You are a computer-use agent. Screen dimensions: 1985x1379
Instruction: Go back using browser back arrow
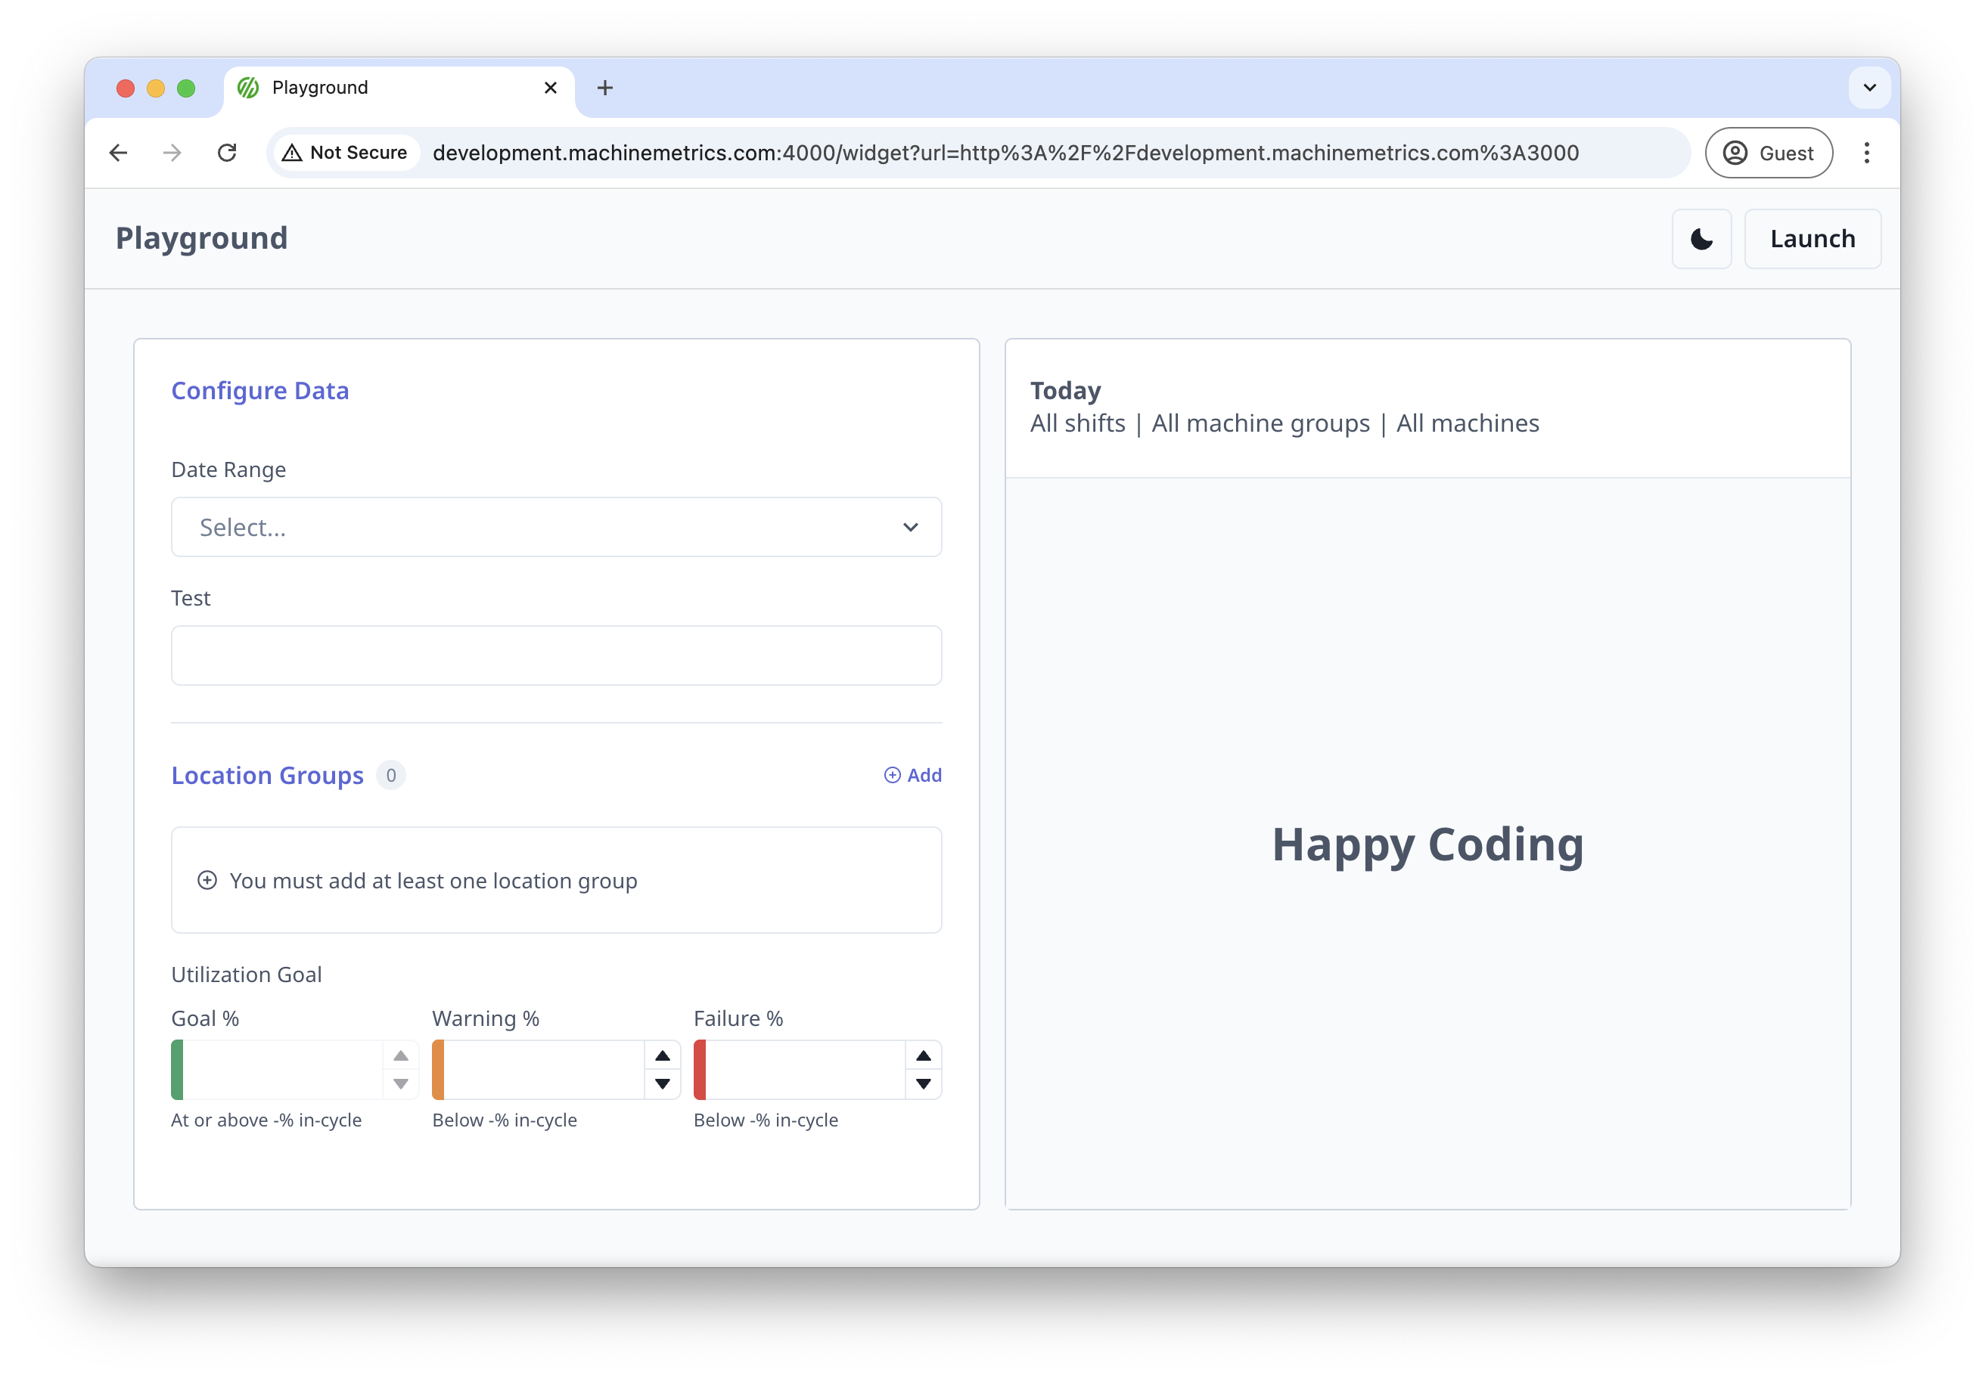point(119,153)
